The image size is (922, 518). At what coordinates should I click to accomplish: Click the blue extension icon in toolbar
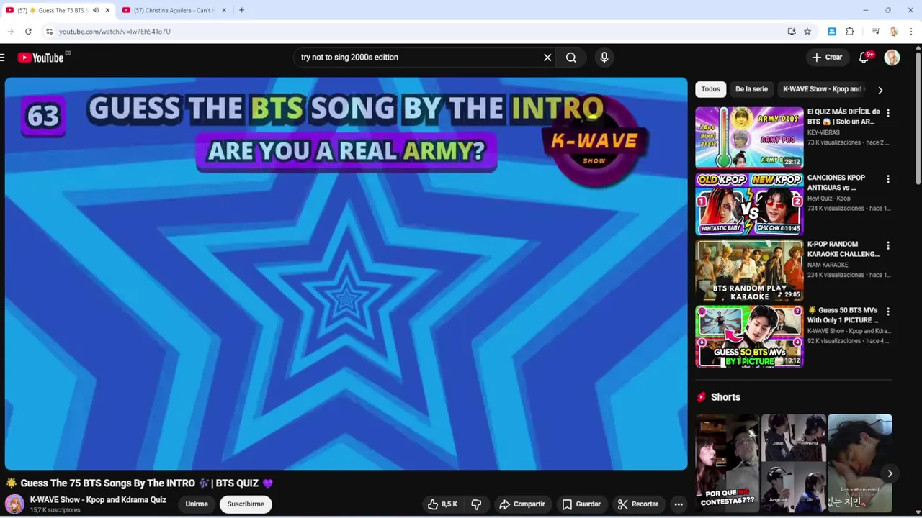pos(832,32)
